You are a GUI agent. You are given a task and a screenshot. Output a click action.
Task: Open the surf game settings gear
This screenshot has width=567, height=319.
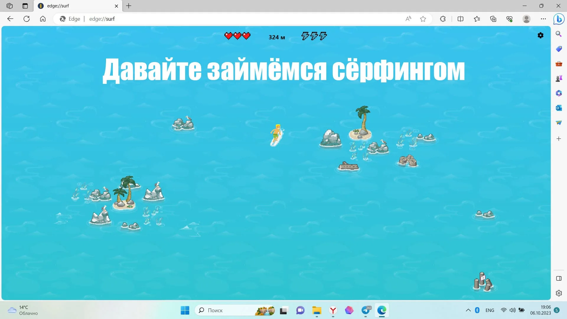pyautogui.click(x=540, y=35)
